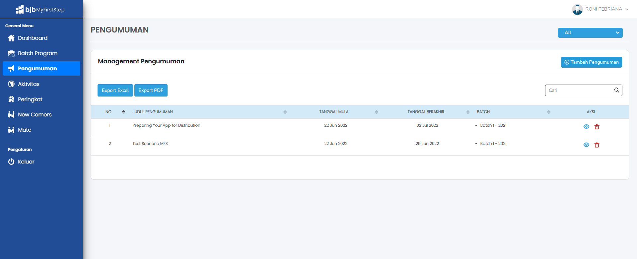Click the Keluar power icon
The width and height of the screenshot is (637, 259).
point(11,162)
